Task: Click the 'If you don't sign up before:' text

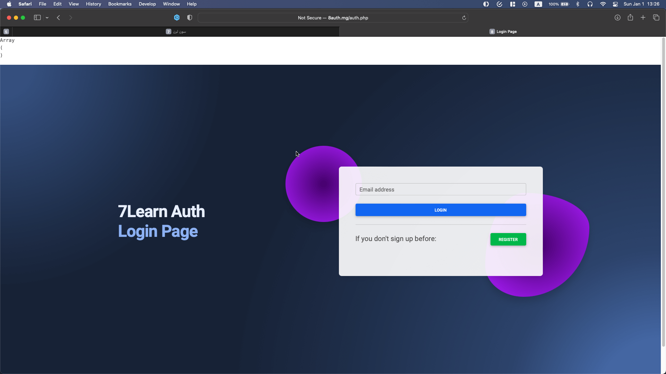Action: click(x=396, y=239)
